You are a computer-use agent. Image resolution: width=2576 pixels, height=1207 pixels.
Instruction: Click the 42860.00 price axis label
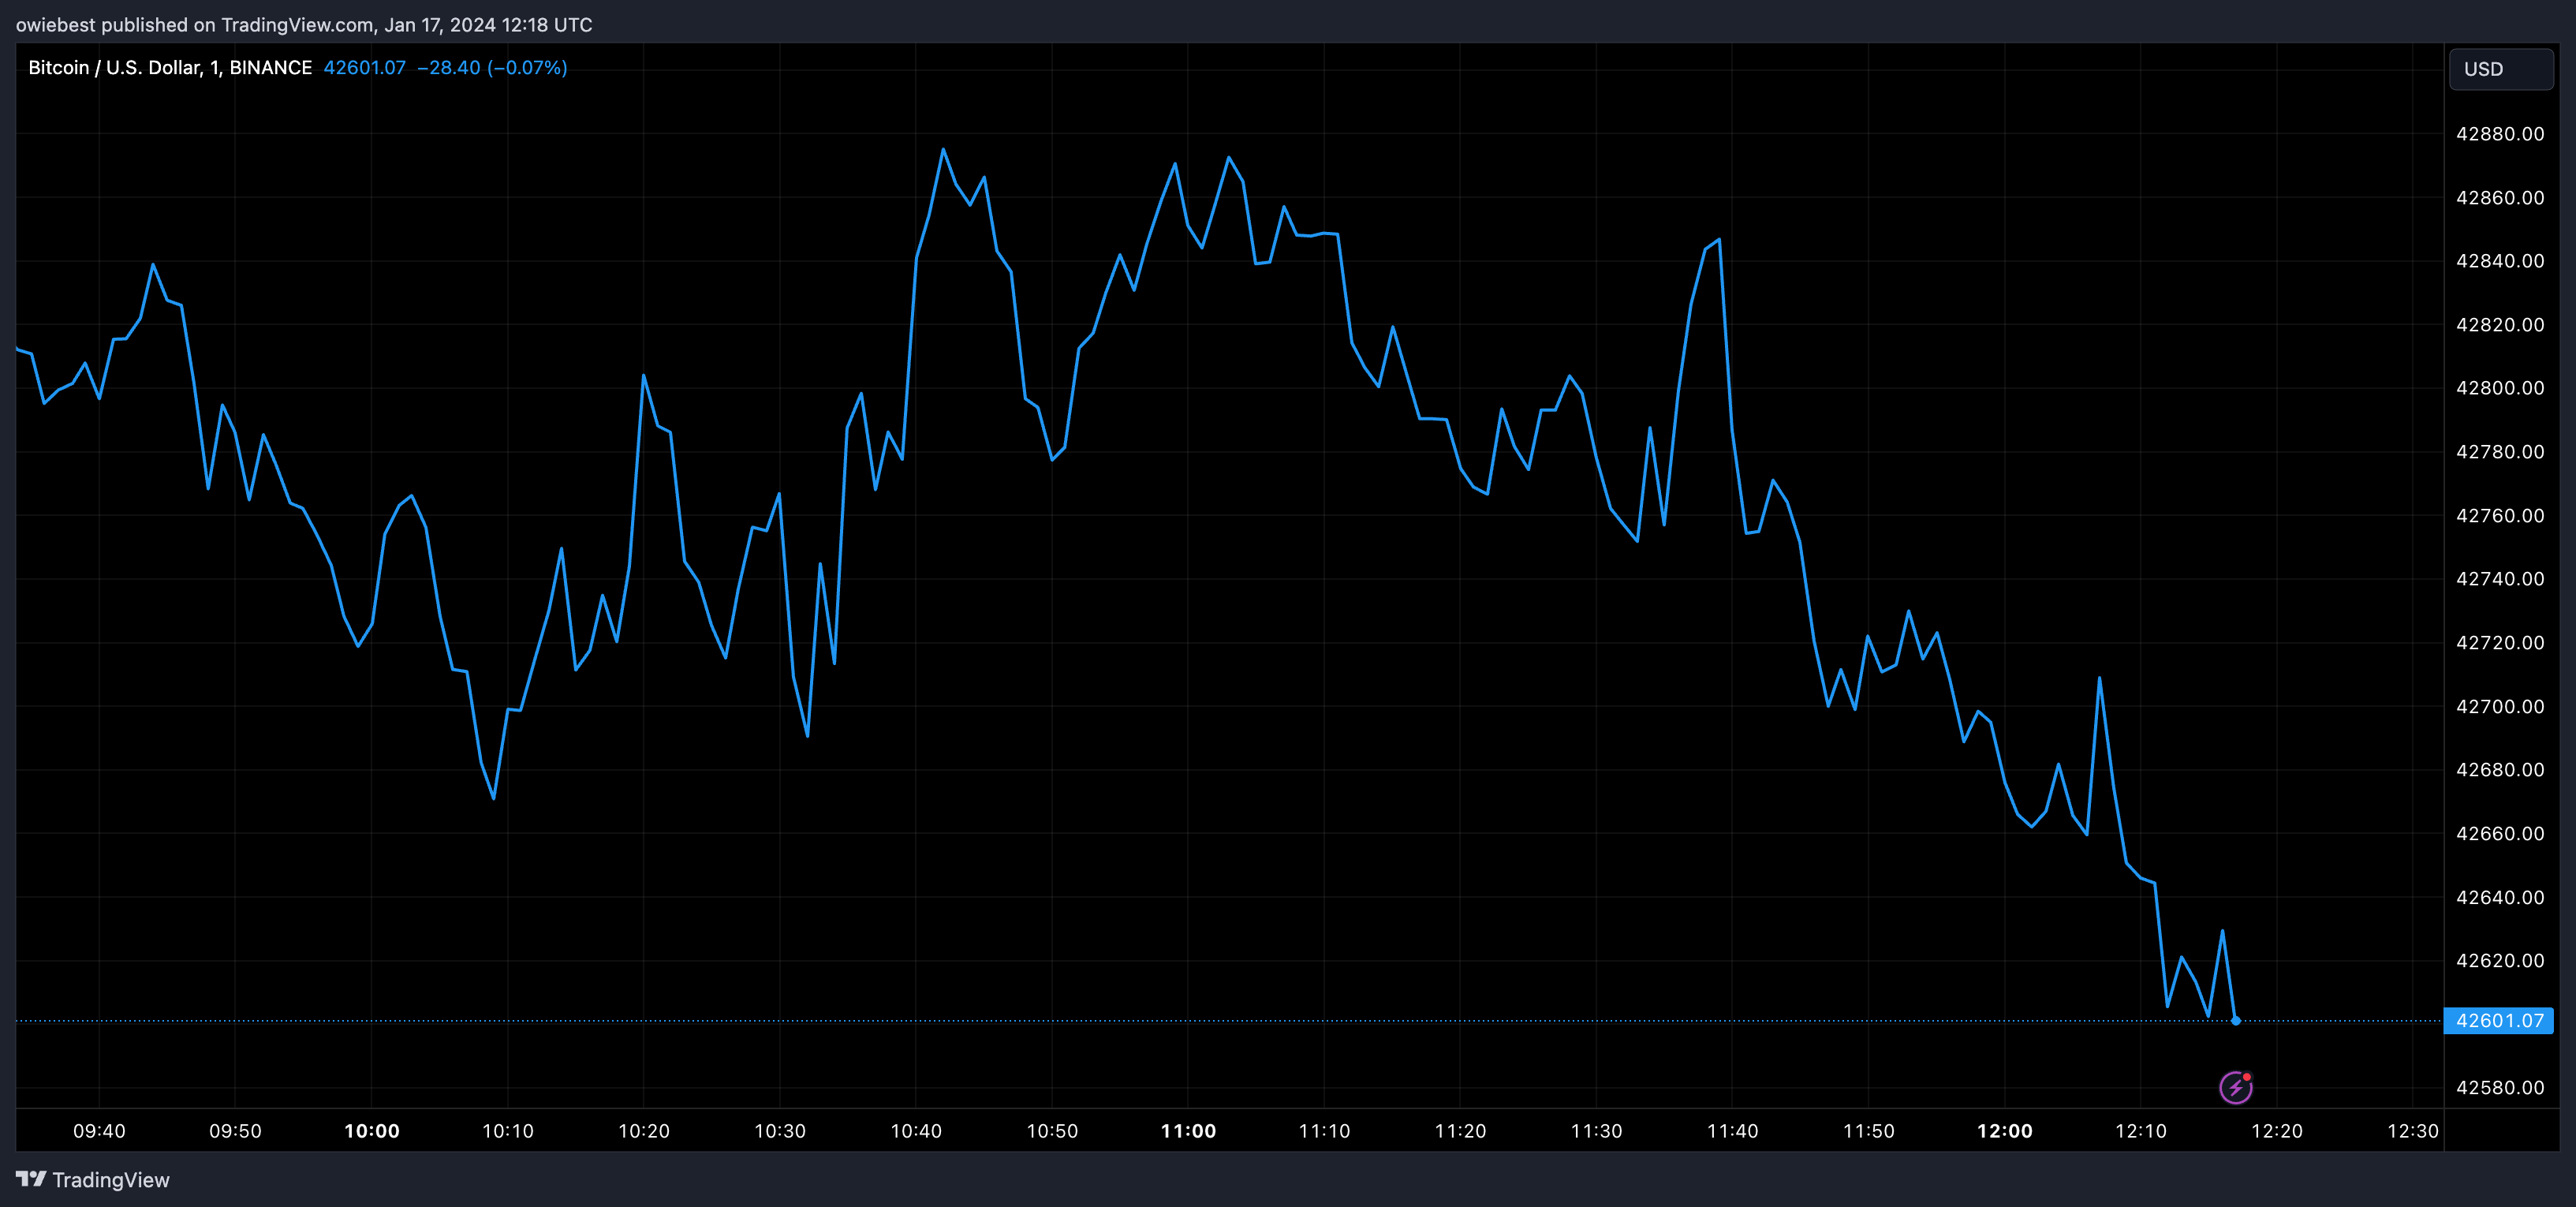tap(2500, 198)
